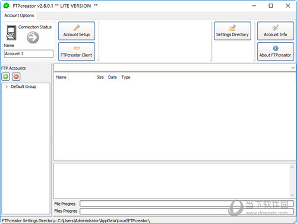297x224 pixels.
Task: Click the server computer icon above Name
Action: pyautogui.click(x=11, y=33)
